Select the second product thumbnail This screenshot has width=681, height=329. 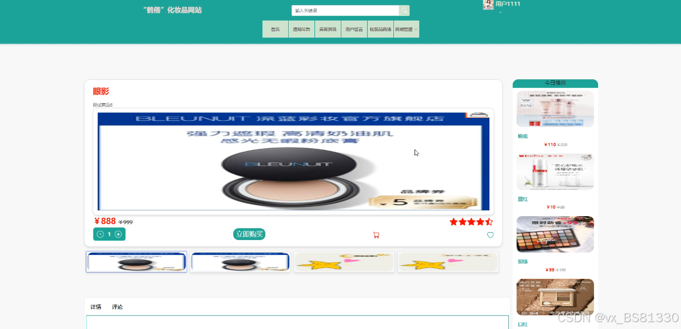(x=240, y=262)
